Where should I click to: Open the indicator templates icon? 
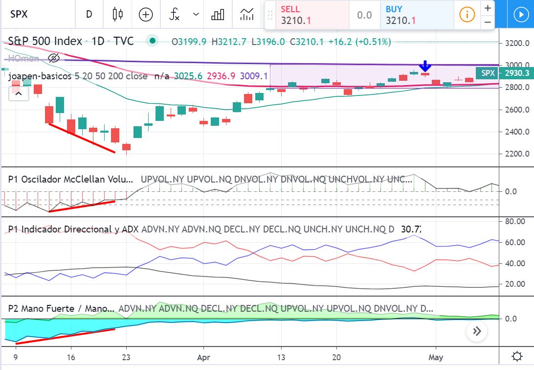pos(247,15)
